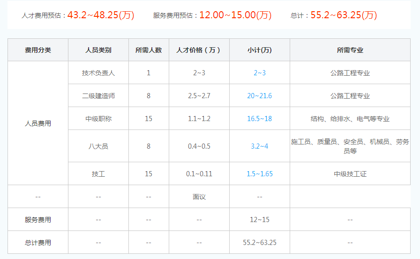Open the subtotal link 20~21.6
Viewport: 420px width, 259px height.
(260, 96)
